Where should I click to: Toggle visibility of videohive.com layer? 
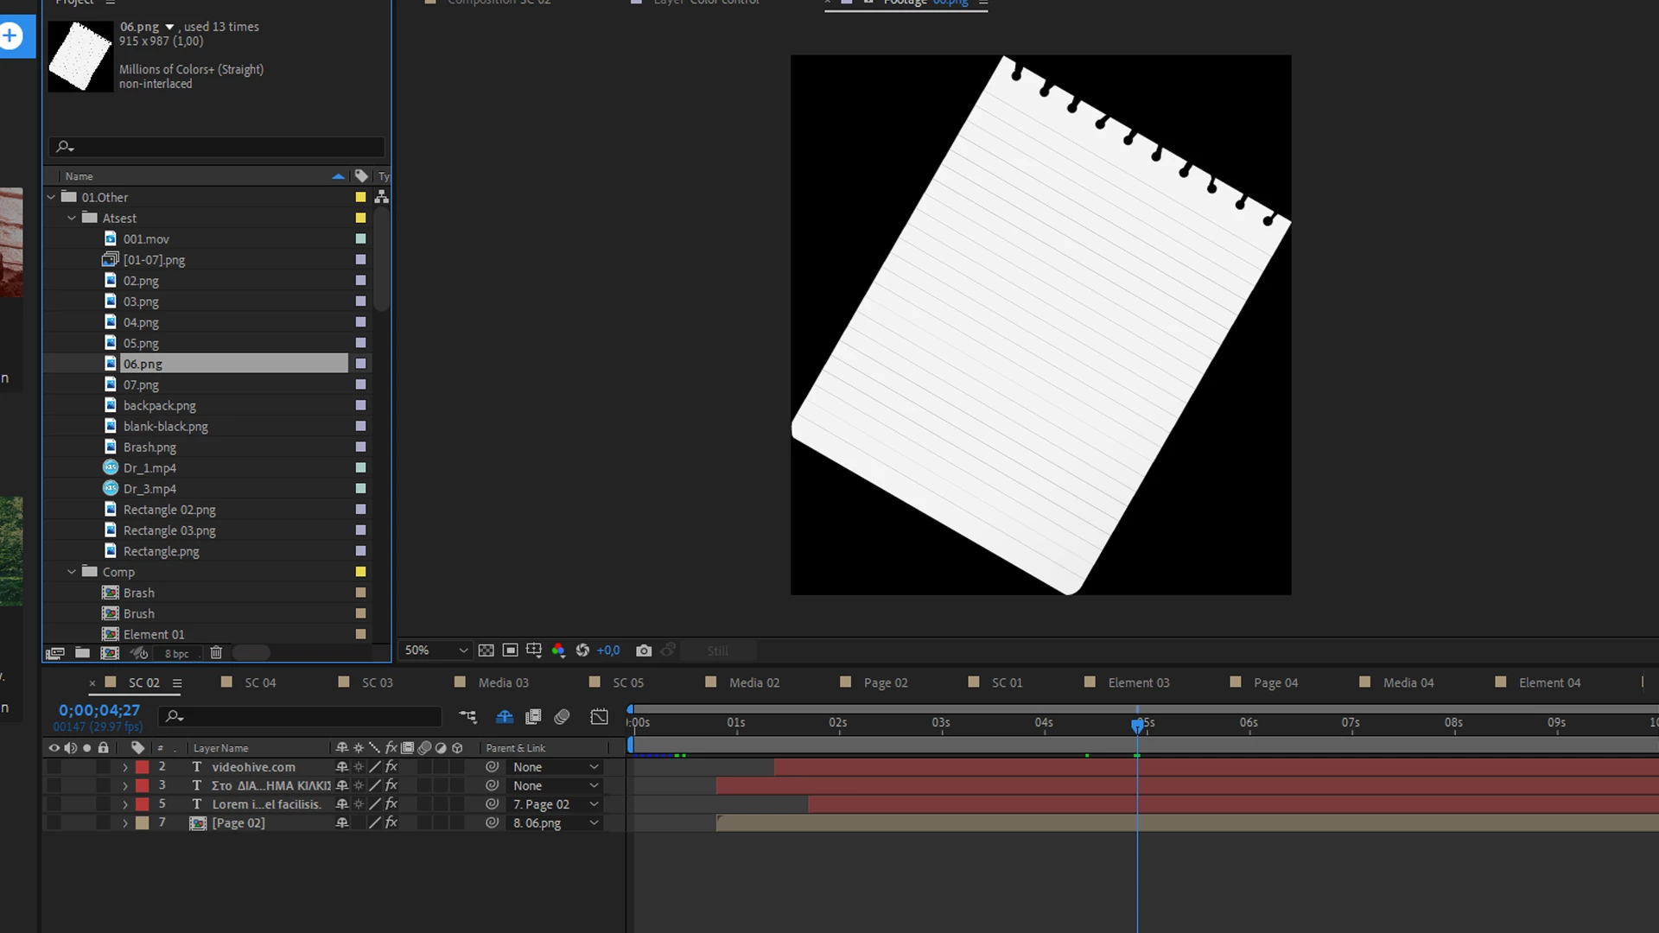click(x=54, y=767)
